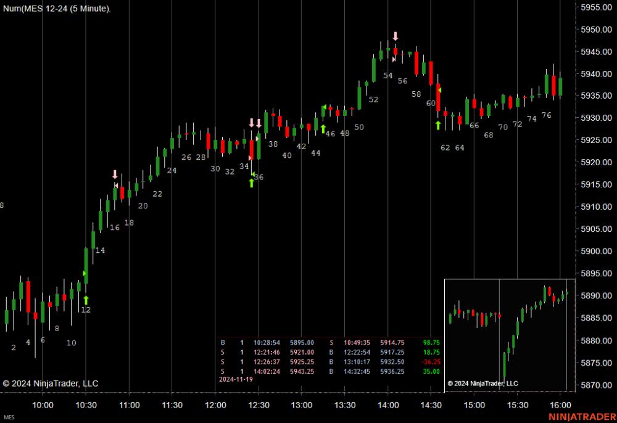Open the inset mini chart thumbnail
Screen dimensions: 617x423
point(510,334)
